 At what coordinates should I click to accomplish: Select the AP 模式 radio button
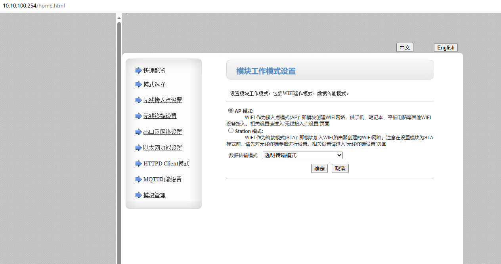[231, 110]
